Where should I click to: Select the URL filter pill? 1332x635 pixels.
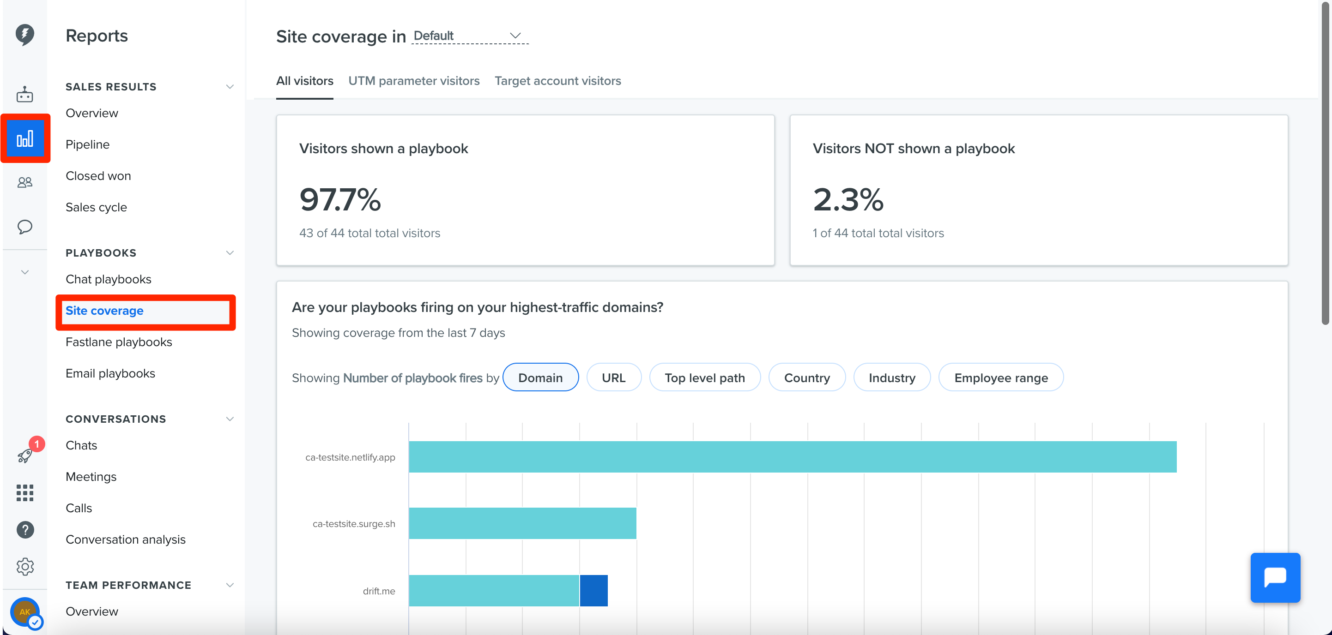tap(613, 377)
